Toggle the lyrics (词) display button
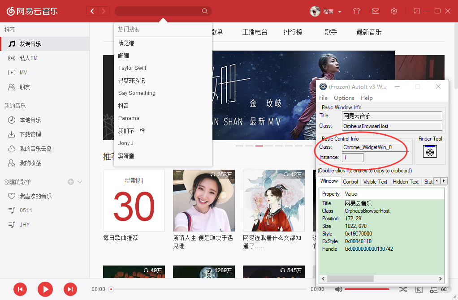This screenshot has height=300, width=458. click(x=419, y=289)
